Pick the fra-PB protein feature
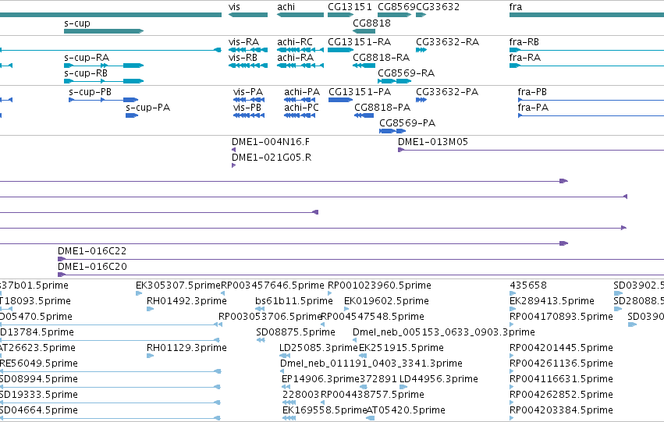 point(591,100)
